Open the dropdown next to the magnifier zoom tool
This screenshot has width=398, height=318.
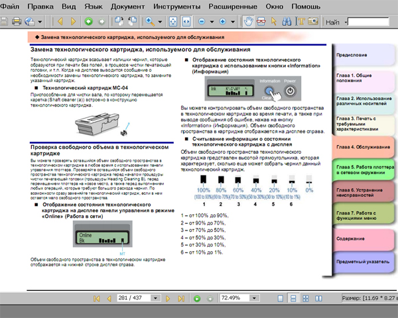[160, 22]
